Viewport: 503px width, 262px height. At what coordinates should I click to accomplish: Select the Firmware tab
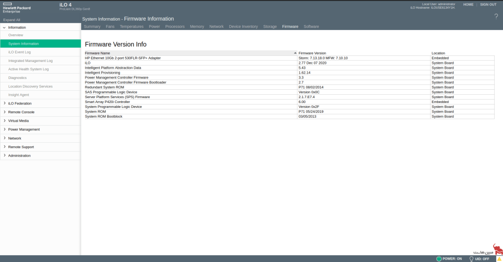(x=290, y=26)
